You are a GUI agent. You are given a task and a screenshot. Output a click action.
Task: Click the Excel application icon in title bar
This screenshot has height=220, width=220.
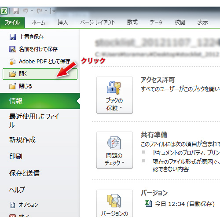(x=4, y=11)
